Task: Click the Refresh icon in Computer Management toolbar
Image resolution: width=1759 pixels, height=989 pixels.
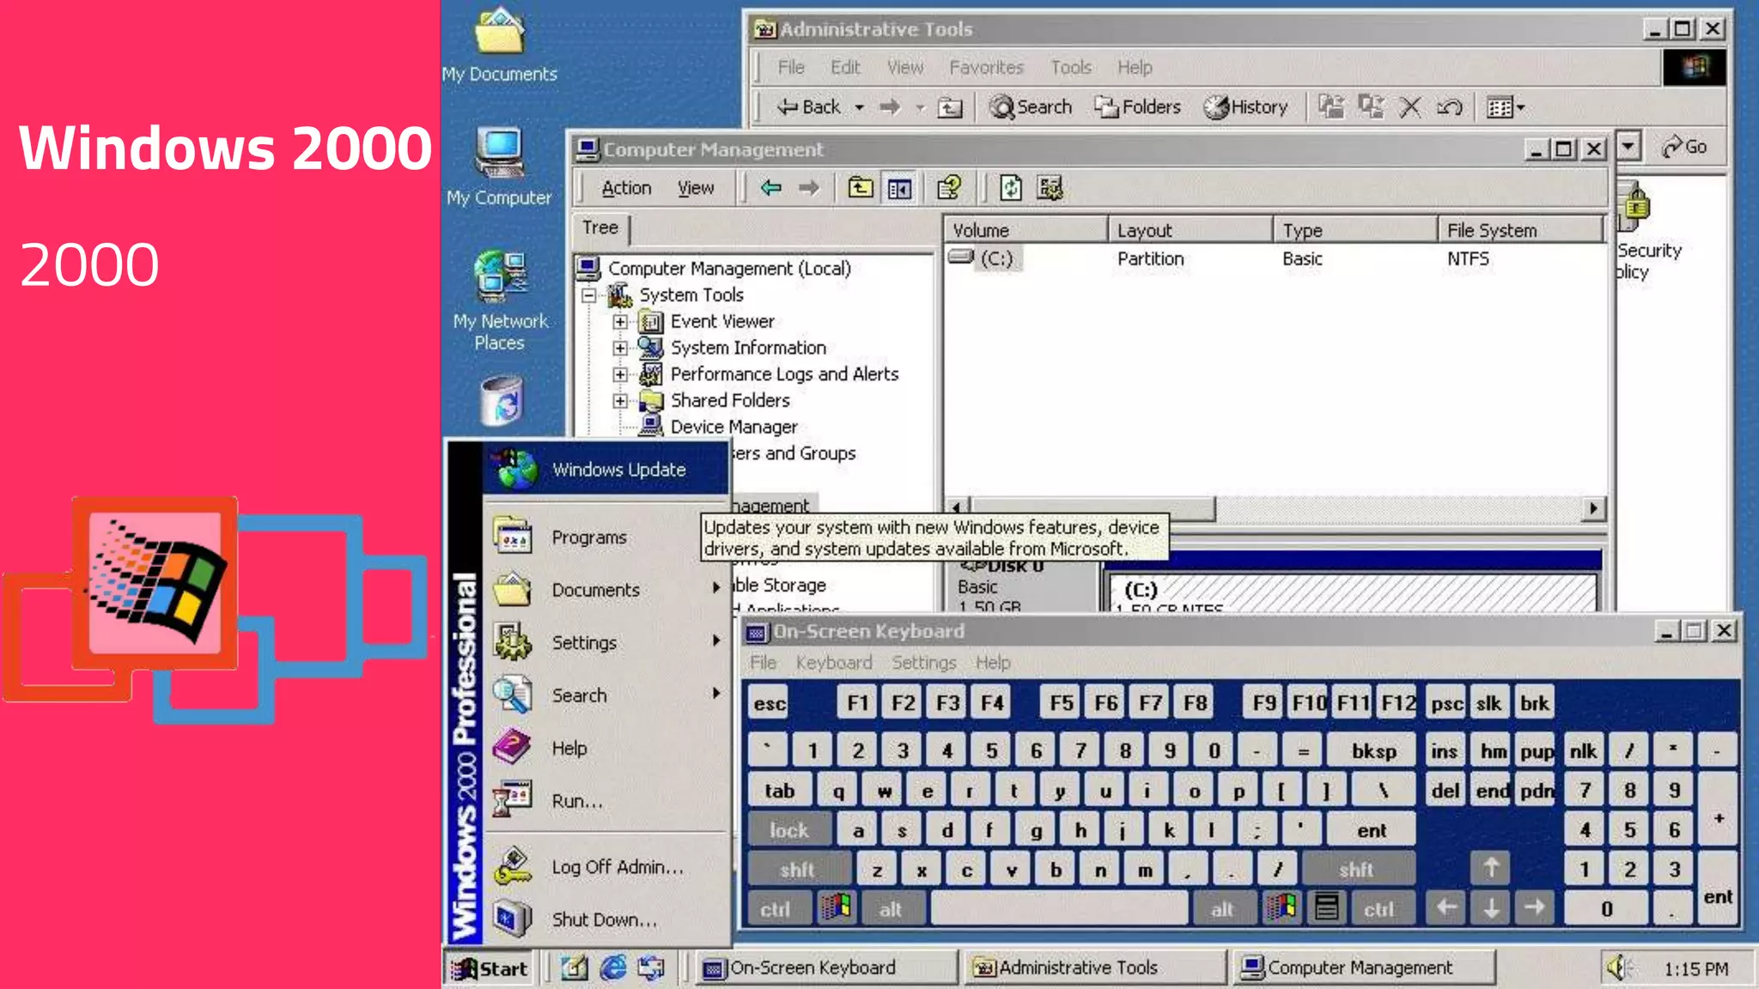Action: pos(1010,188)
